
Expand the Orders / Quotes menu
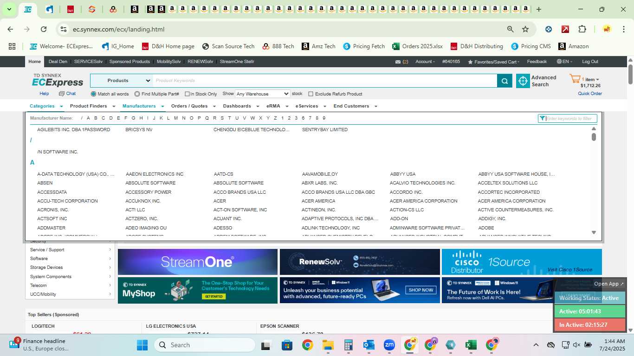point(194,106)
